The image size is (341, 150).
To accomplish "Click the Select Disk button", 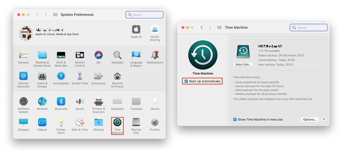I will tap(243, 64).
